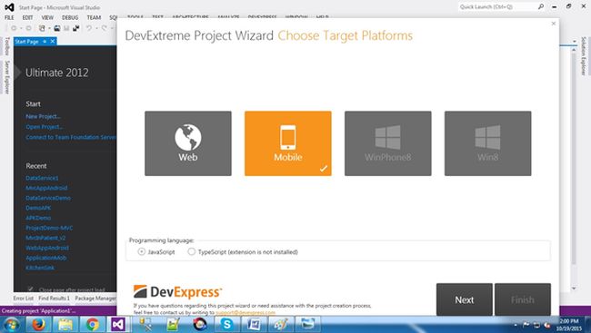Viewport: 591px width, 333px height.
Task: Open the TEAM menu
Action: tap(94, 17)
